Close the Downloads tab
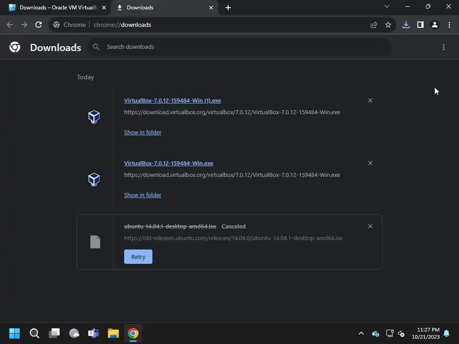The image size is (459, 344). (x=211, y=8)
